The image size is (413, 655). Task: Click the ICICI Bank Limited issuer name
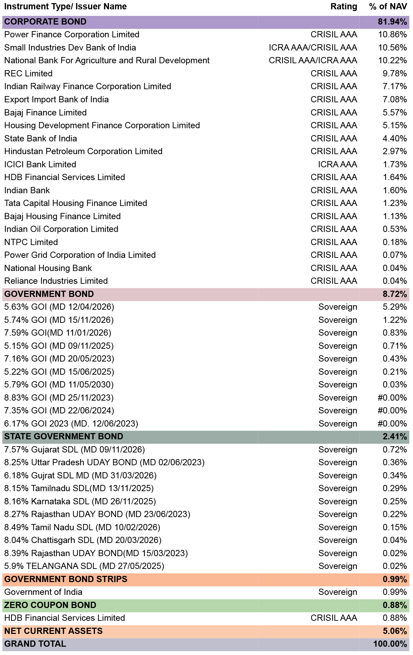click(40, 165)
